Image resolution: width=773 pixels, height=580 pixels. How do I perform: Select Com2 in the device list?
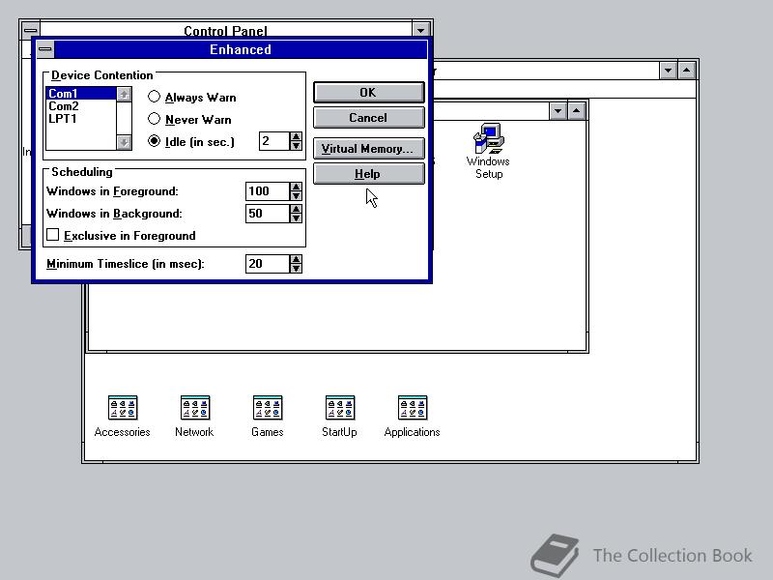(x=81, y=106)
